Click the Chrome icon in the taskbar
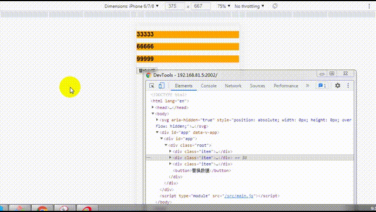This screenshot has height=212, width=376. click(42, 208)
